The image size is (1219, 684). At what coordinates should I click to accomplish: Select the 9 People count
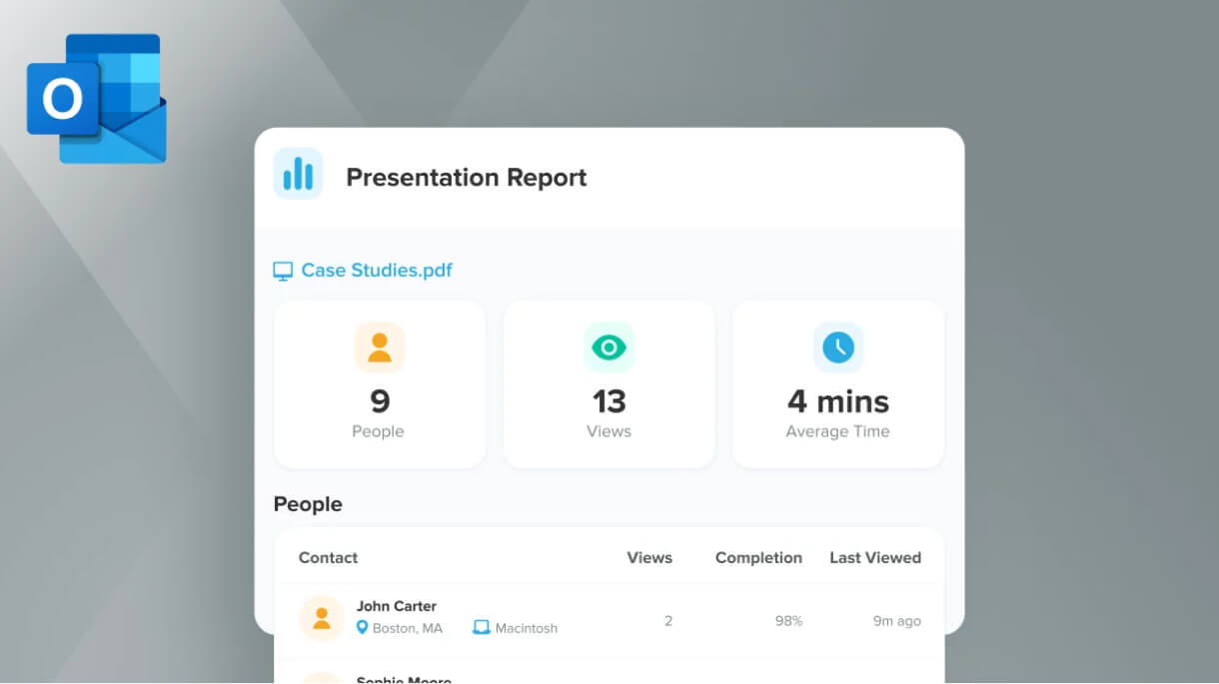pos(380,401)
